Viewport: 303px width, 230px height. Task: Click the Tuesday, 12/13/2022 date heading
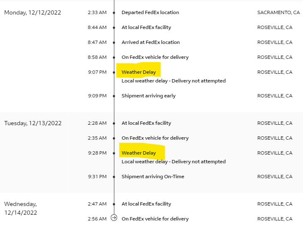(33, 123)
